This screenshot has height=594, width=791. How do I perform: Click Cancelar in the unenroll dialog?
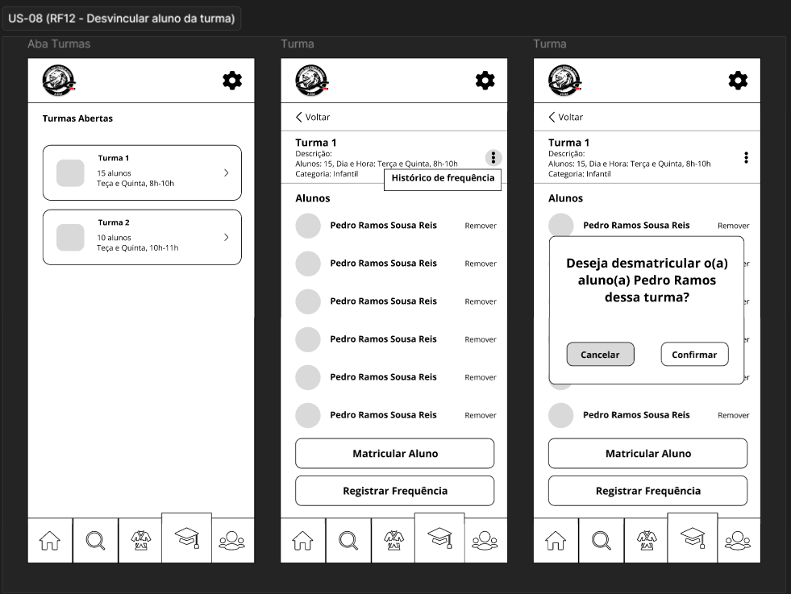coord(601,355)
